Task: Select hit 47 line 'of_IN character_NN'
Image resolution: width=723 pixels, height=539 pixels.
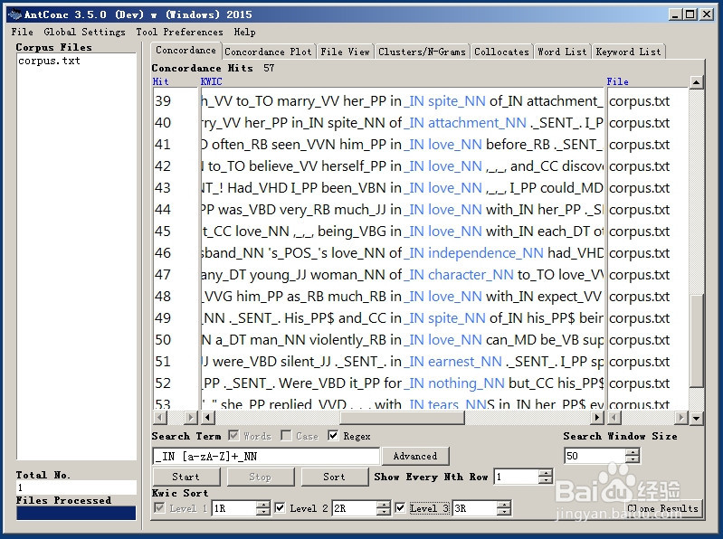Action: pos(402,274)
